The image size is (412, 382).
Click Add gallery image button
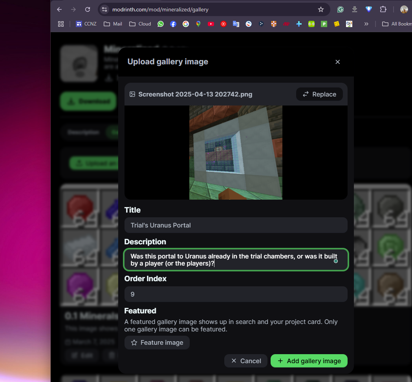[x=309, y=361]
